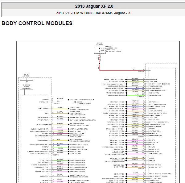Select the "BODY CONTROL MODULES" heading
This screenshot has height=183, width=185.
[37, 23]
